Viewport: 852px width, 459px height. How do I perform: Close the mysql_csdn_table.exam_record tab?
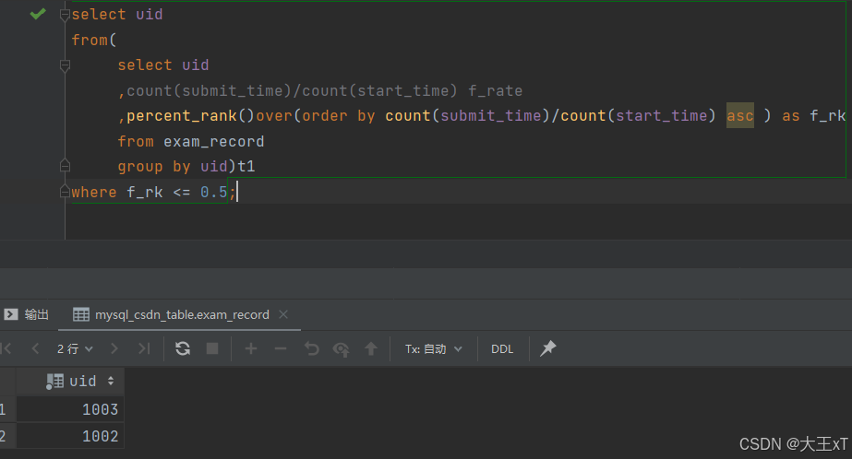(x=283, y=314)
